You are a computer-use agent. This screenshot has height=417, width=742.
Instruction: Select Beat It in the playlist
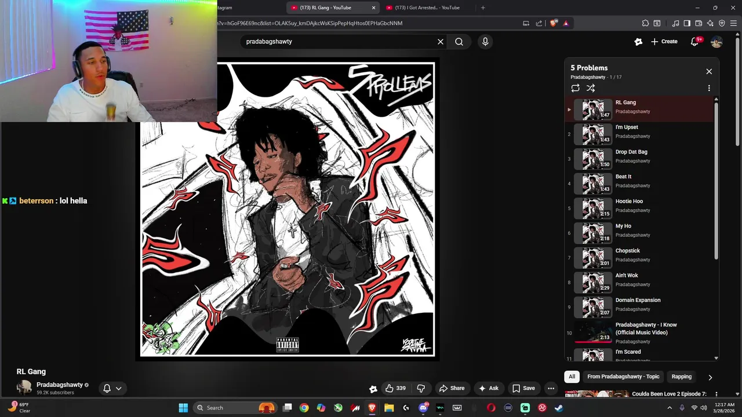pos(639,184)
